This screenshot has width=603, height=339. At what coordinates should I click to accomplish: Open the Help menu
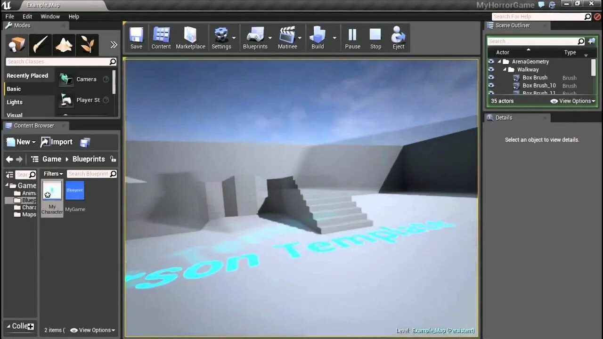[x=74, y=16]
